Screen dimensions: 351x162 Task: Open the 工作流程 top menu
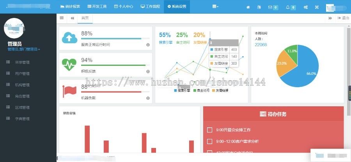pos(151,7)
